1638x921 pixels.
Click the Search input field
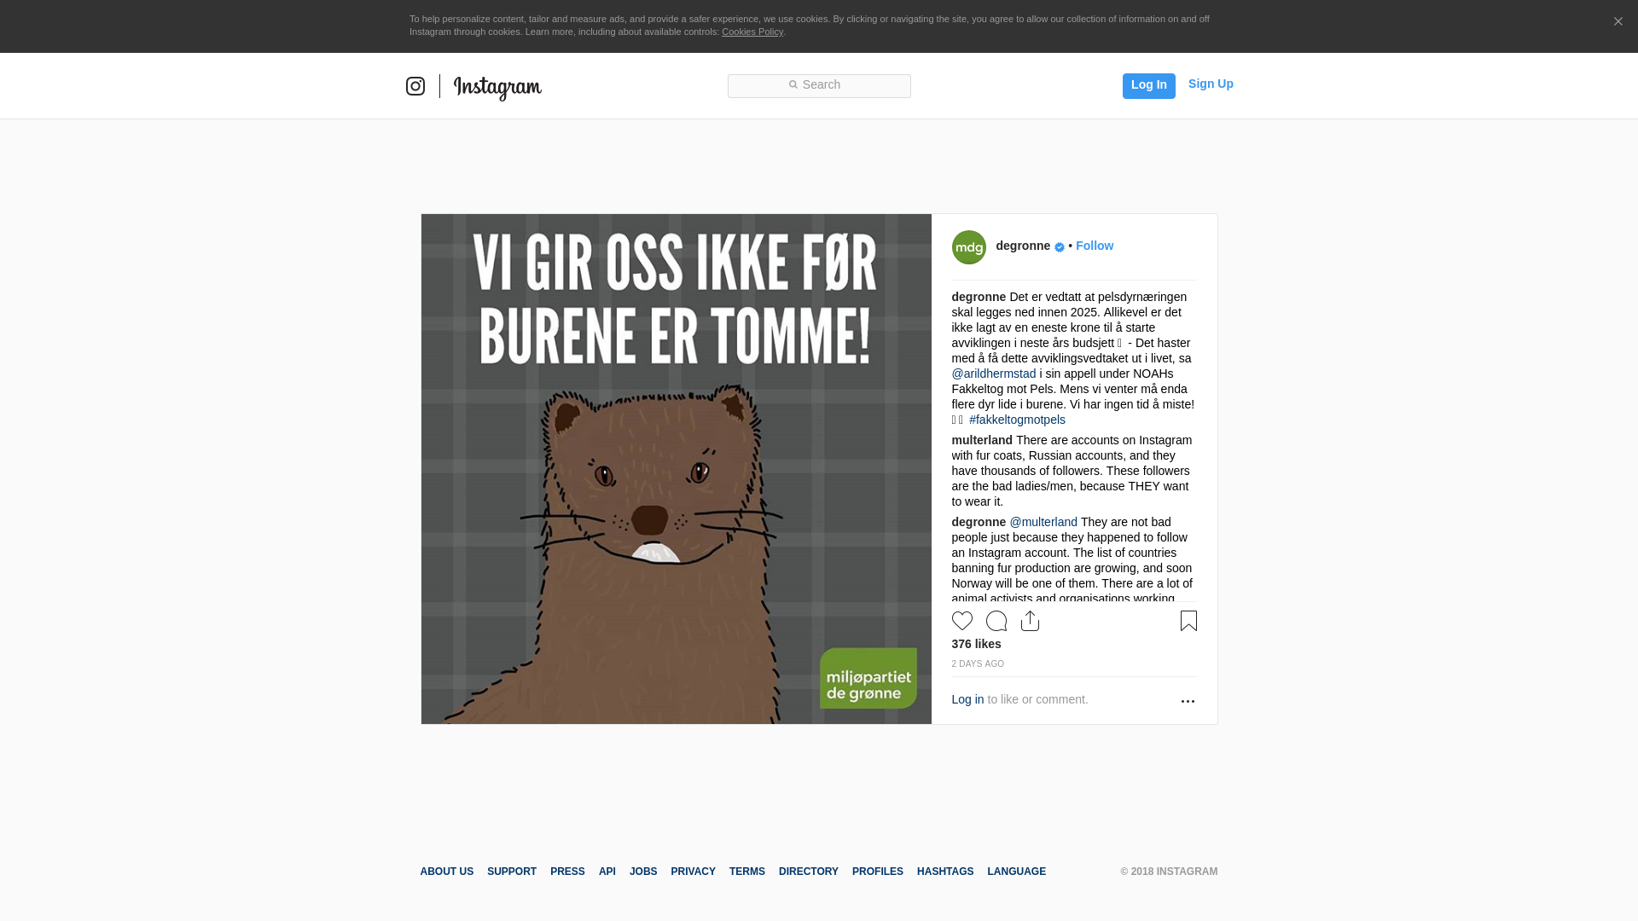tap(819, 85)
